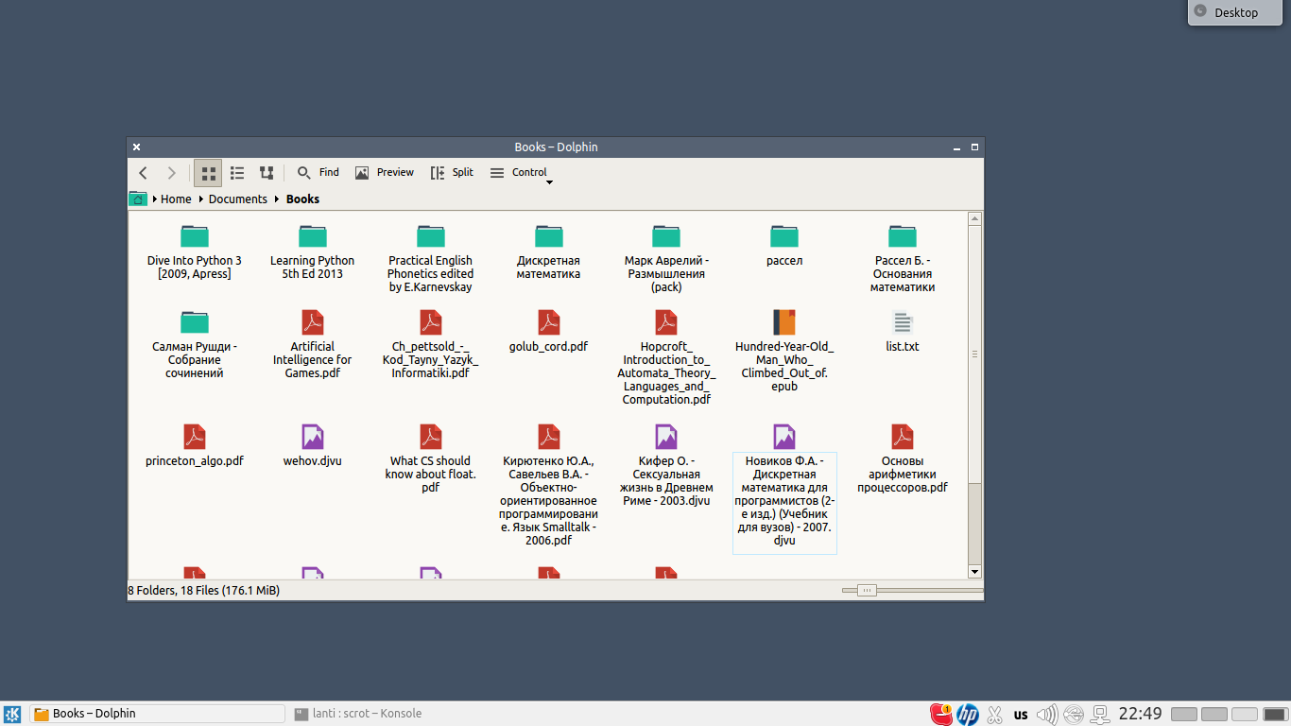Click the Кирютенко Smalltalk 2006.pdf file name
Viewport: 1291px width, 726px height.
click(x=549, y=501)
